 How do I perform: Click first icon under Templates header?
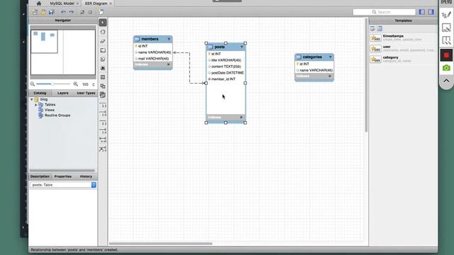pyautogui.click(x=372, y=28)
